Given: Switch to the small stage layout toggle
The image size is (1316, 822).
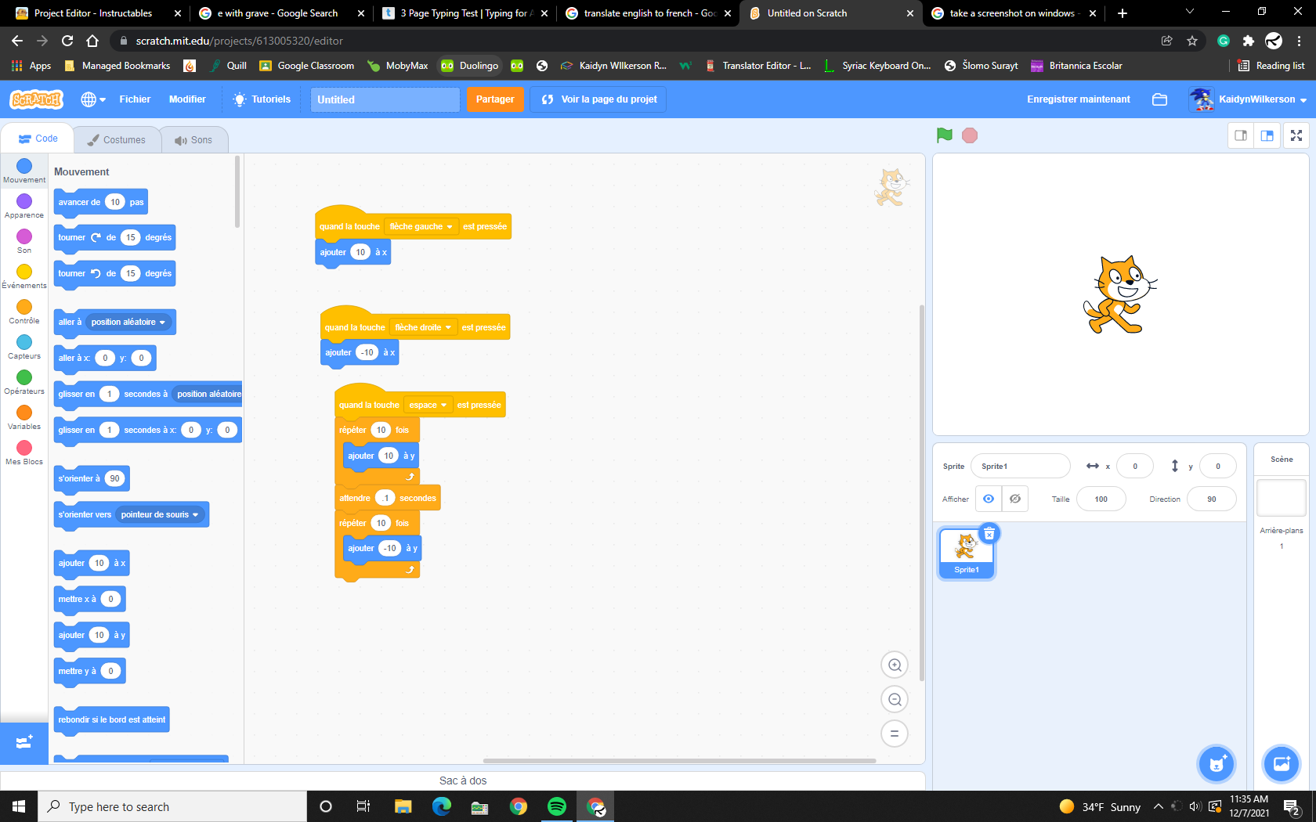Looking at the screenshot, I should [1240, 135].
